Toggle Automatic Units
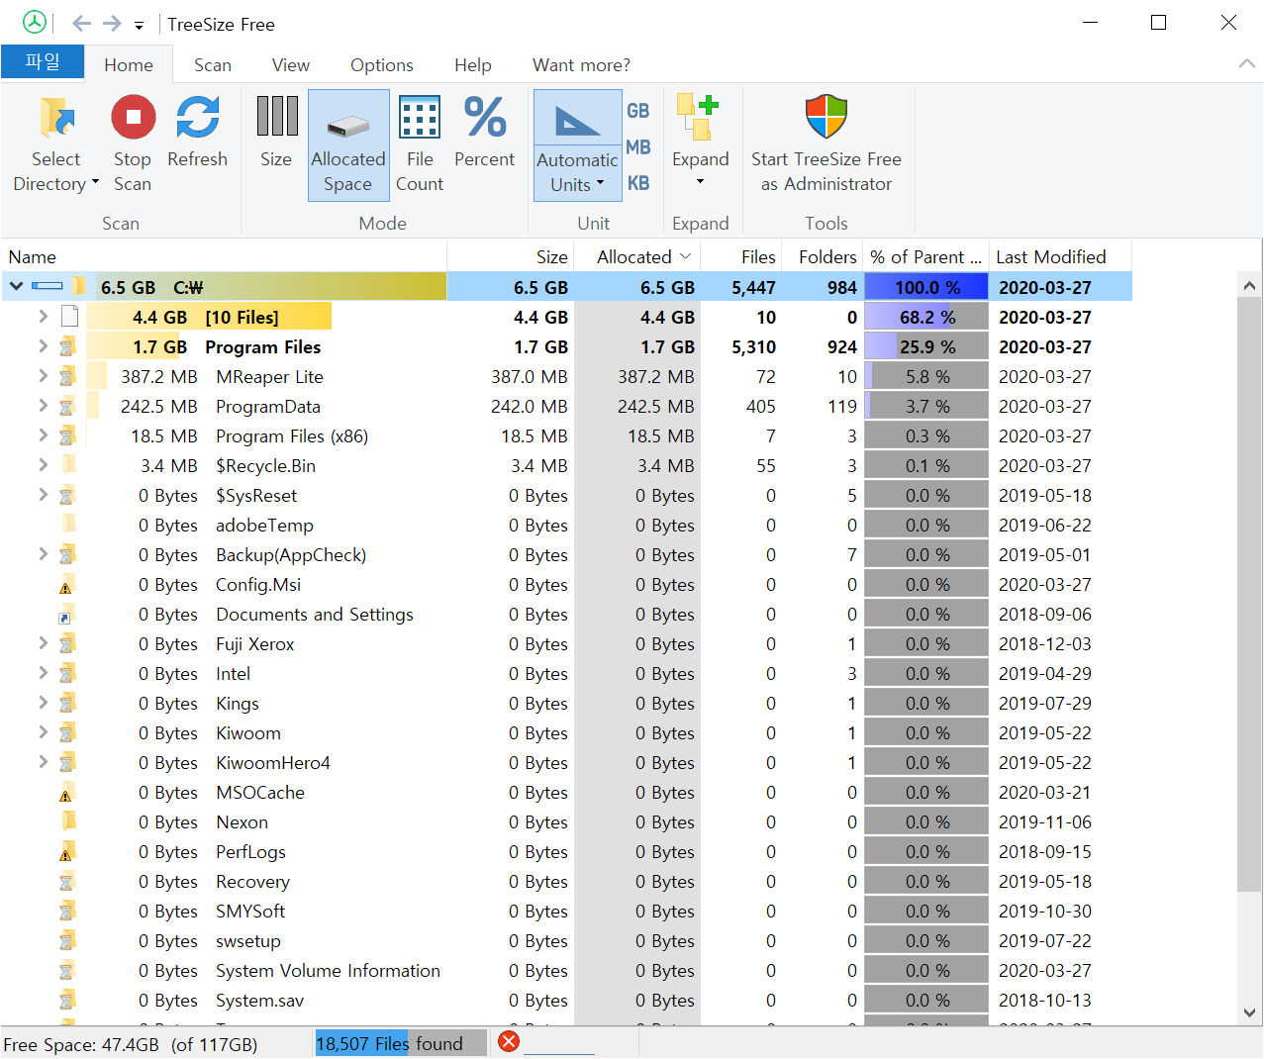 coord(578,145)
